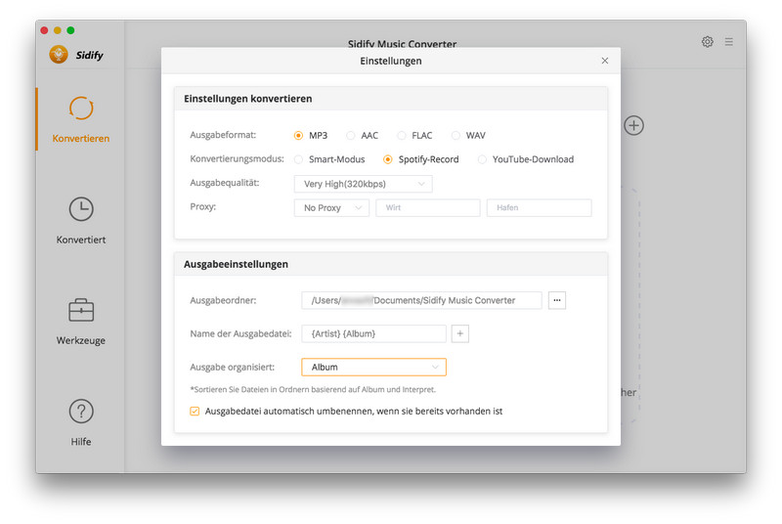Image resolution: width=782 pixels, height=524 pixels.
Task: Click the add music plus circle icon
Action: click(633, 125)
